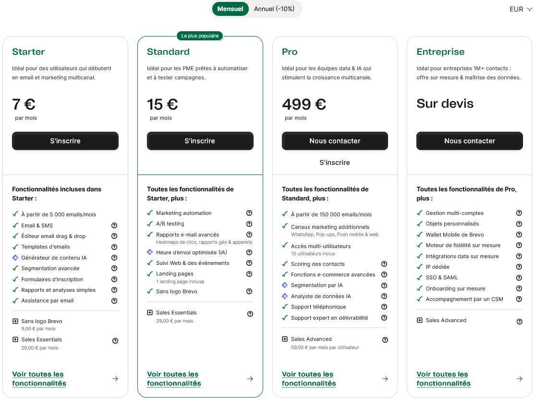Switch billing to Annuel (-10%)
This screenshot has height=400, width=535.
274,9
